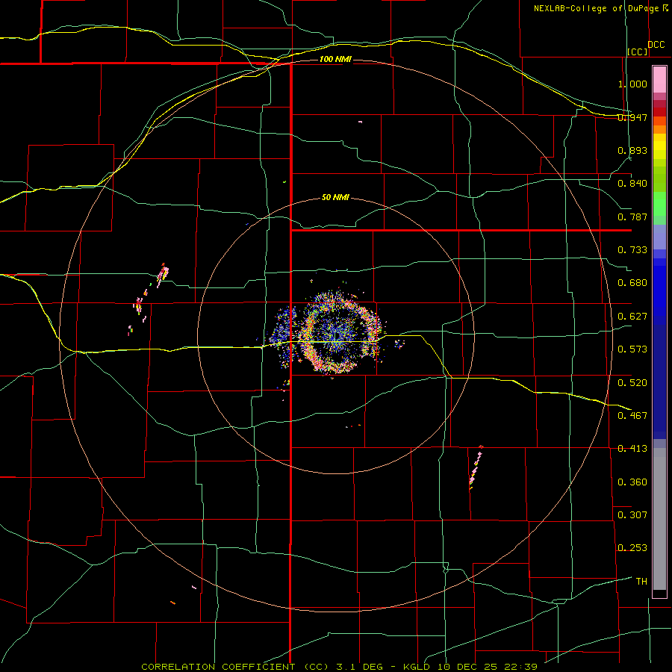Click the pink echo streak southeast of radar
The width and height of the screenshot is (672, 672).
tap(476, 467)
